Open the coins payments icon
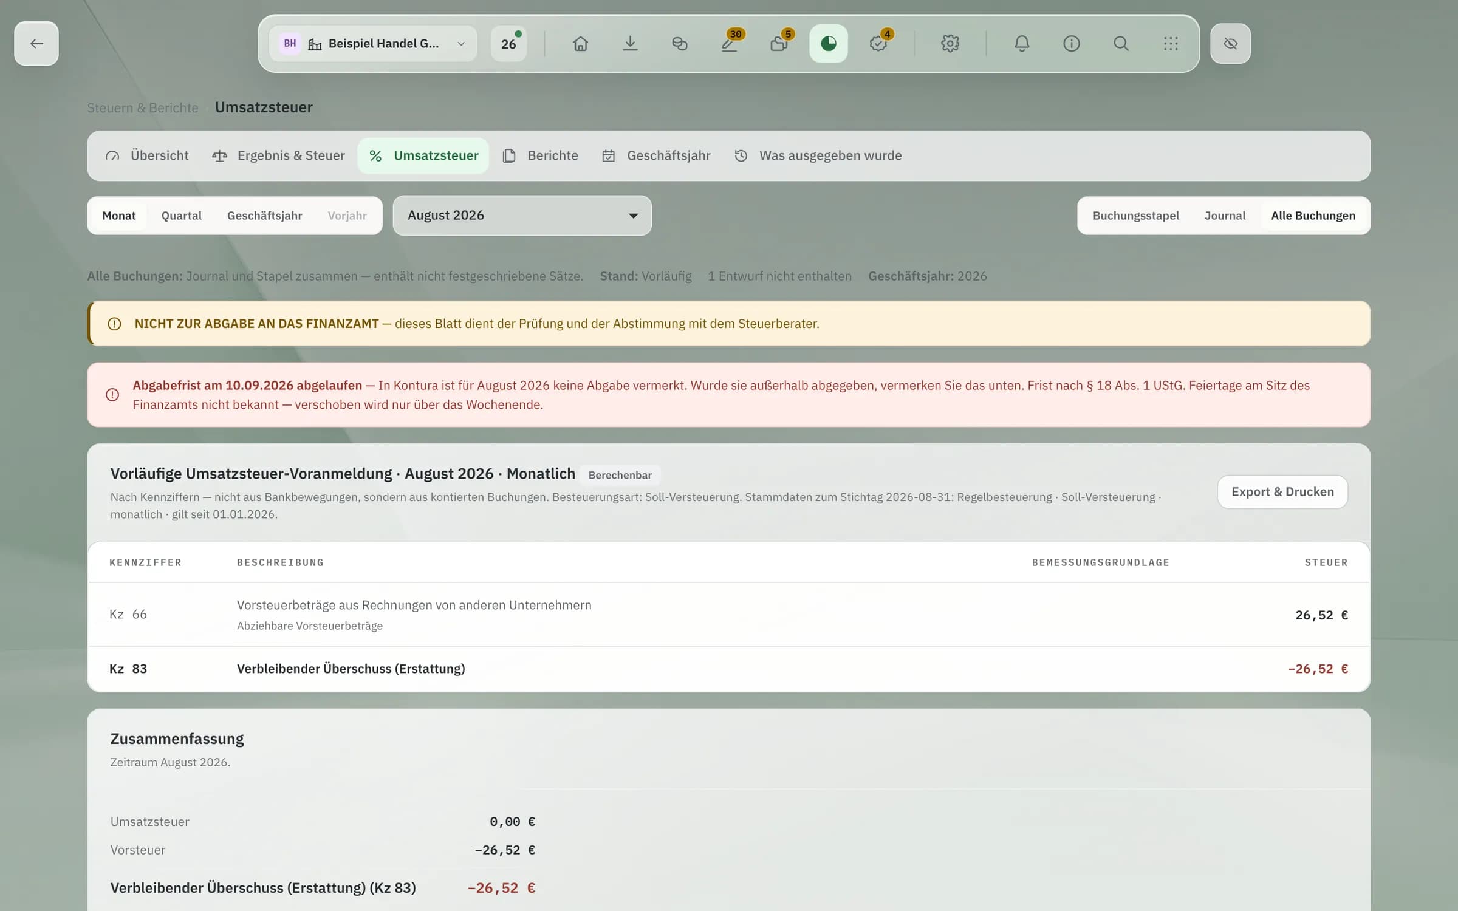Viewport: 1458px width, 911px height. click(x=680, y=44)
